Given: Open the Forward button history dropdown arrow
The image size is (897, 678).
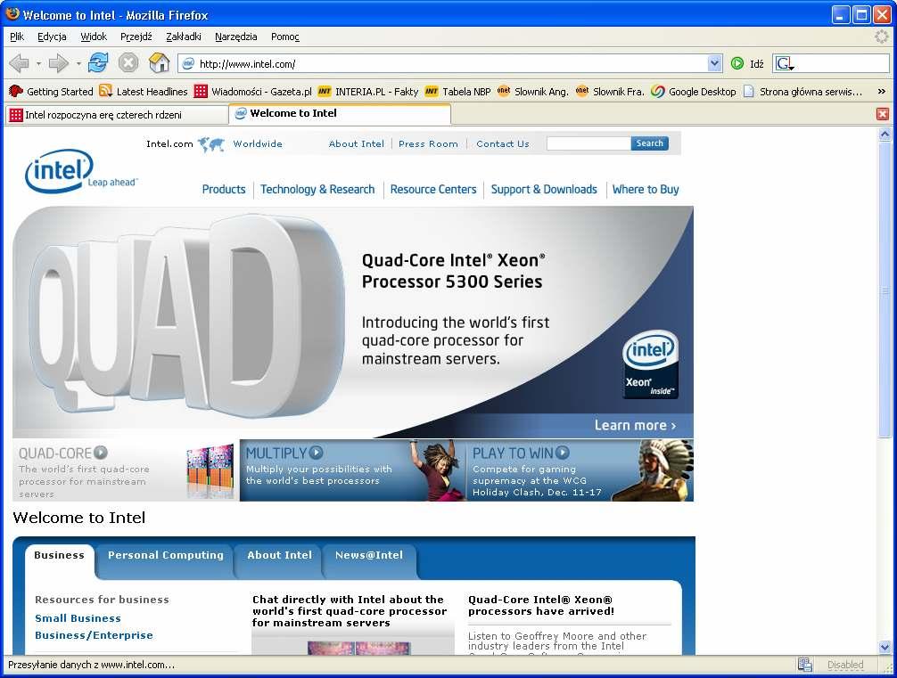Looking at the screenshot, I should point(78,63).
